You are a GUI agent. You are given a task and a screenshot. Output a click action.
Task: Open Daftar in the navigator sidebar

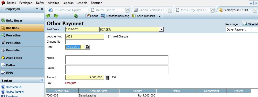[x=22, y=65]
